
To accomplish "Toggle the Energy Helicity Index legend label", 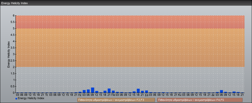I will tap(31, 98).
